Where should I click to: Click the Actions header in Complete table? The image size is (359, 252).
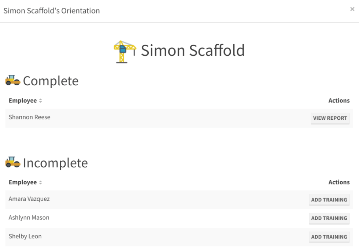click(339, 100)
